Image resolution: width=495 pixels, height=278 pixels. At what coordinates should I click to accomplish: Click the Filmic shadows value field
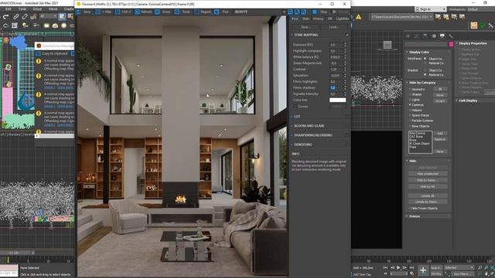(x=336, y=87)
